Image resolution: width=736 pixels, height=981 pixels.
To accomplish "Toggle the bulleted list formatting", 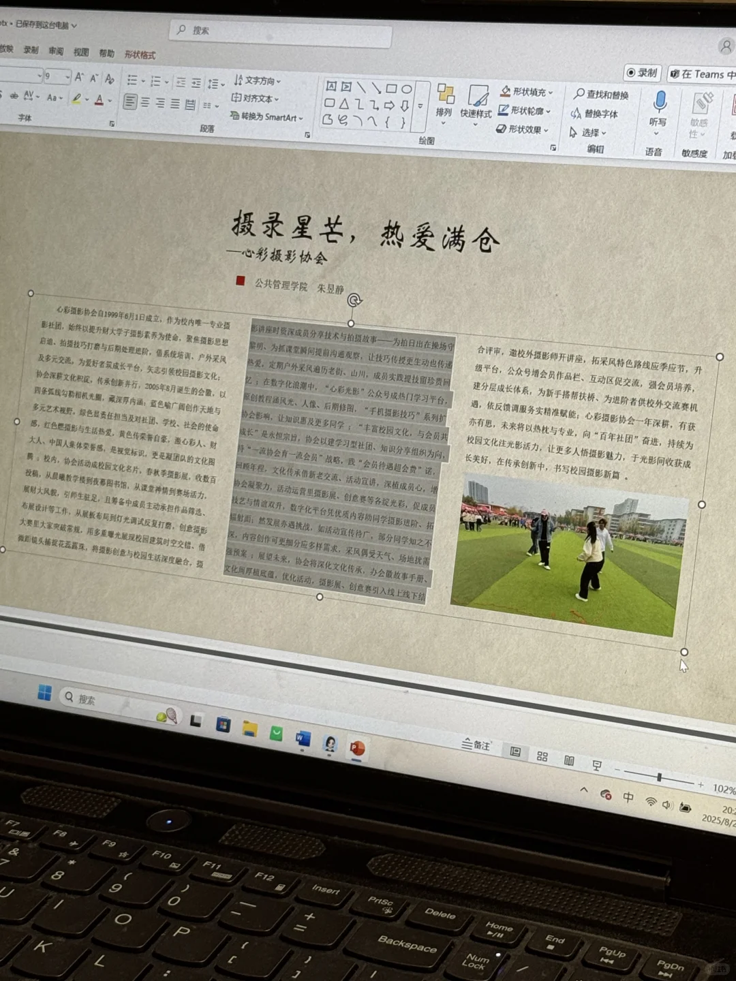I will pyautogui.click(x=134, y=82).
